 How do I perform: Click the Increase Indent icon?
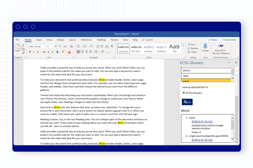tap(102, 46)
